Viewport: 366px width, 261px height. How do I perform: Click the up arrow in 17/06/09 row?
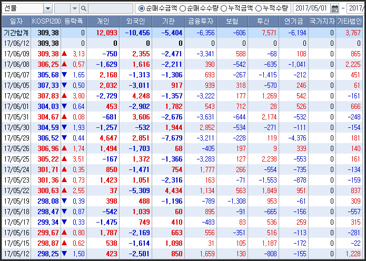[64, 54]
